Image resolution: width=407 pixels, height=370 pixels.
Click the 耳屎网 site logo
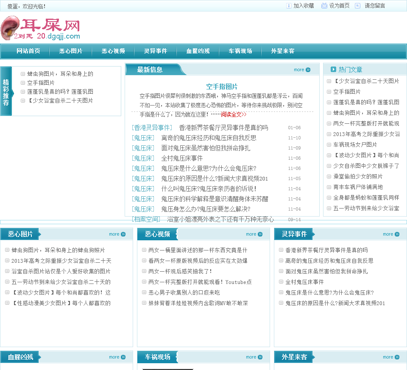pyautogui.click(x=40, y=28)
